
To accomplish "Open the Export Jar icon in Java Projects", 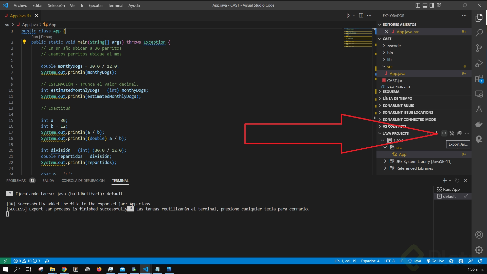I will (x=444, y=133).
